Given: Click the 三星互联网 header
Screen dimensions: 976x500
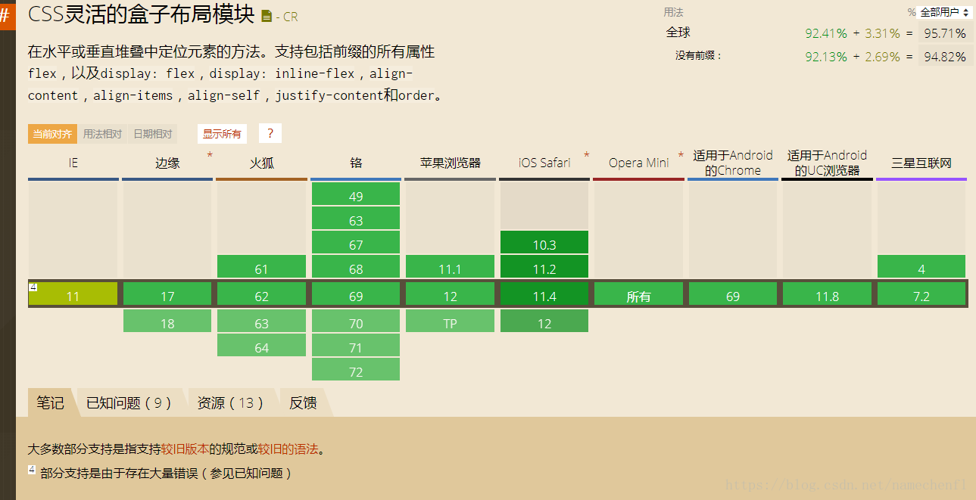Looking at the screenshot, I should click(921, 163).
